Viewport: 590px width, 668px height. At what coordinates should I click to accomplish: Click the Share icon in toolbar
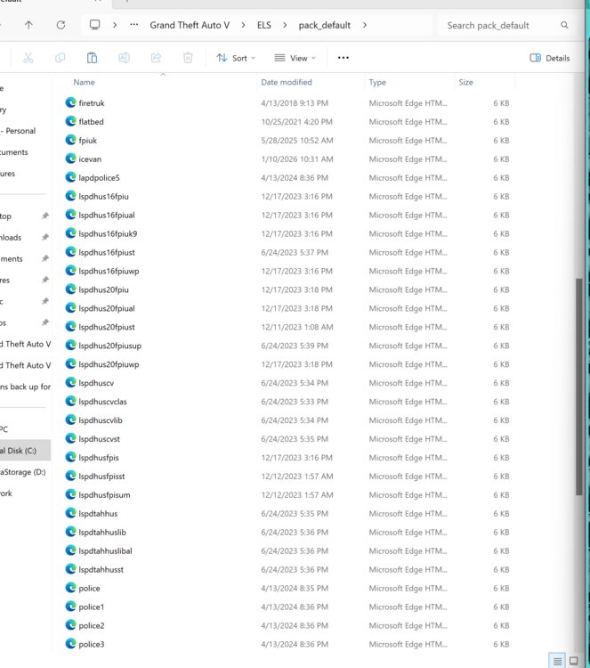[x=157, y=58]
